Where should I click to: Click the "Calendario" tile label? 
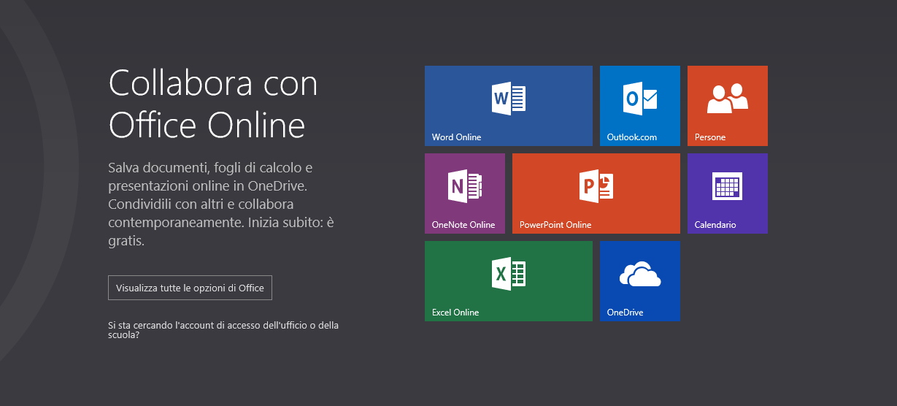pyautogui.click(x=715, y=225)
